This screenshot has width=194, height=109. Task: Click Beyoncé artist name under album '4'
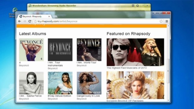(24, 65)
